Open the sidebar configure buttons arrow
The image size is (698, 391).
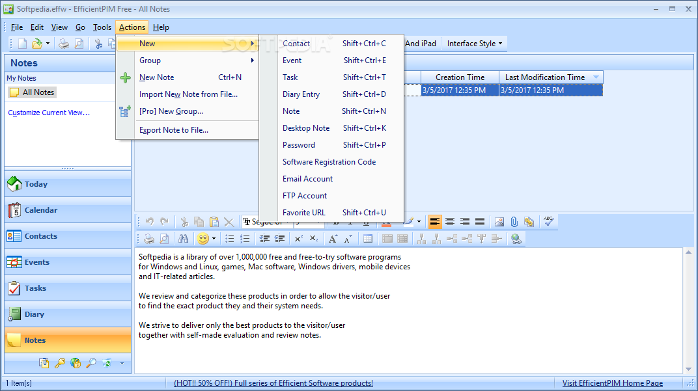point(122,364)
